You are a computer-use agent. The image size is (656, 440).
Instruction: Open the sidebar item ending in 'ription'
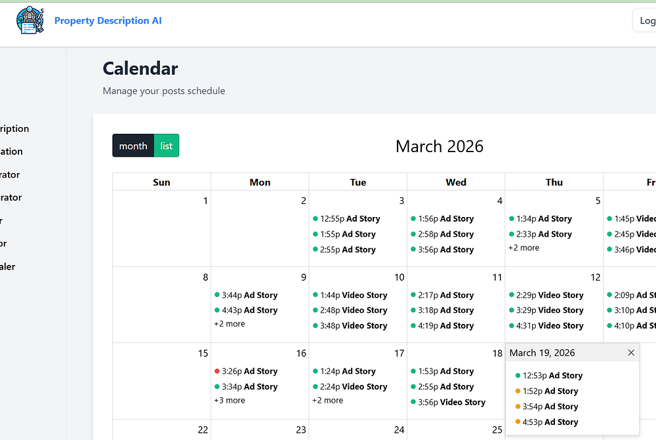tap(14, 129)
